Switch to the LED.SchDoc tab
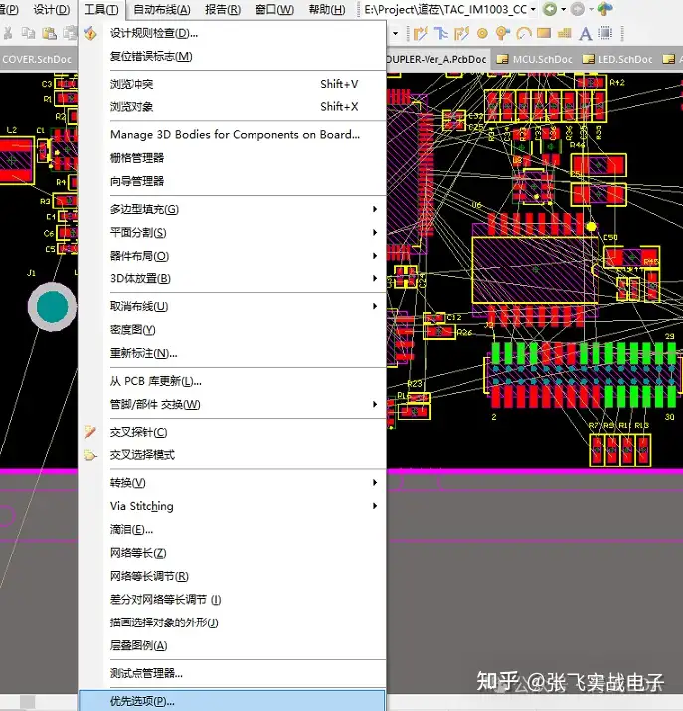Screen dimensions: 683x711 tap(624, 59)
